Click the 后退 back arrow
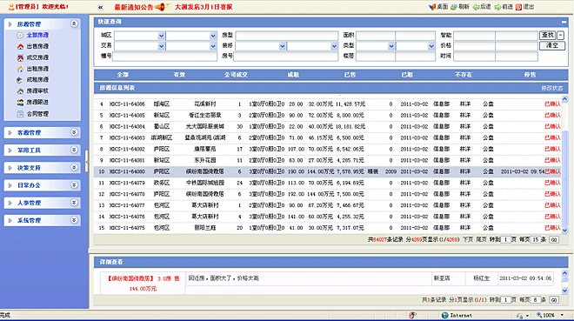Viewport: 574px width, 321px height. (476, 7)
